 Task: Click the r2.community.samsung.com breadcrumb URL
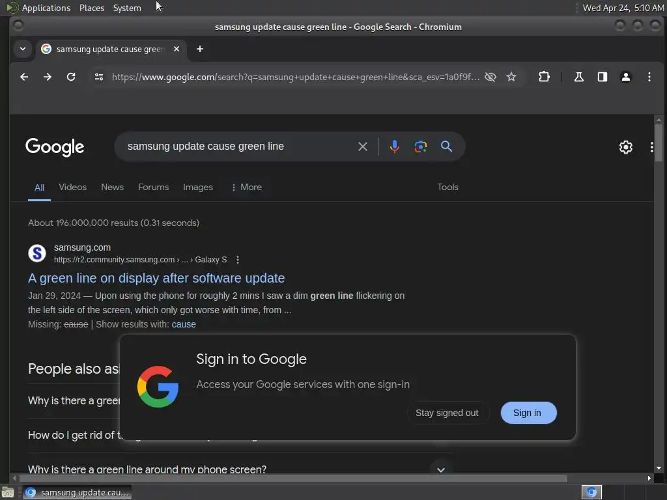point(141,259)
